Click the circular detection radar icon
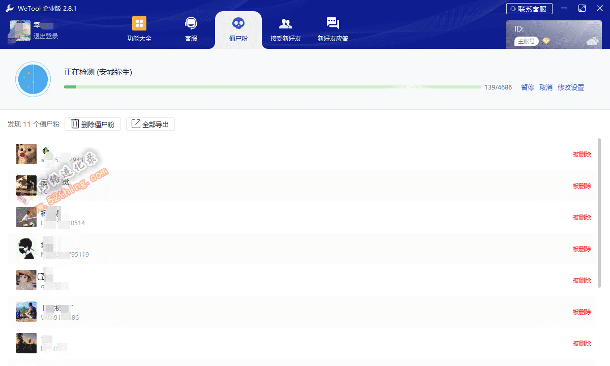Image resolution: width=610 pixels, height=366 pixels. pos(33,79)
